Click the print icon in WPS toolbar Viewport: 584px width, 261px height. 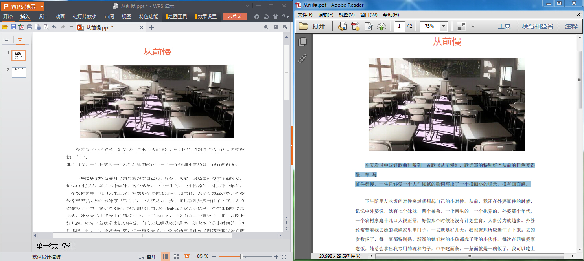pyautogui.click(x=29, y=27)
